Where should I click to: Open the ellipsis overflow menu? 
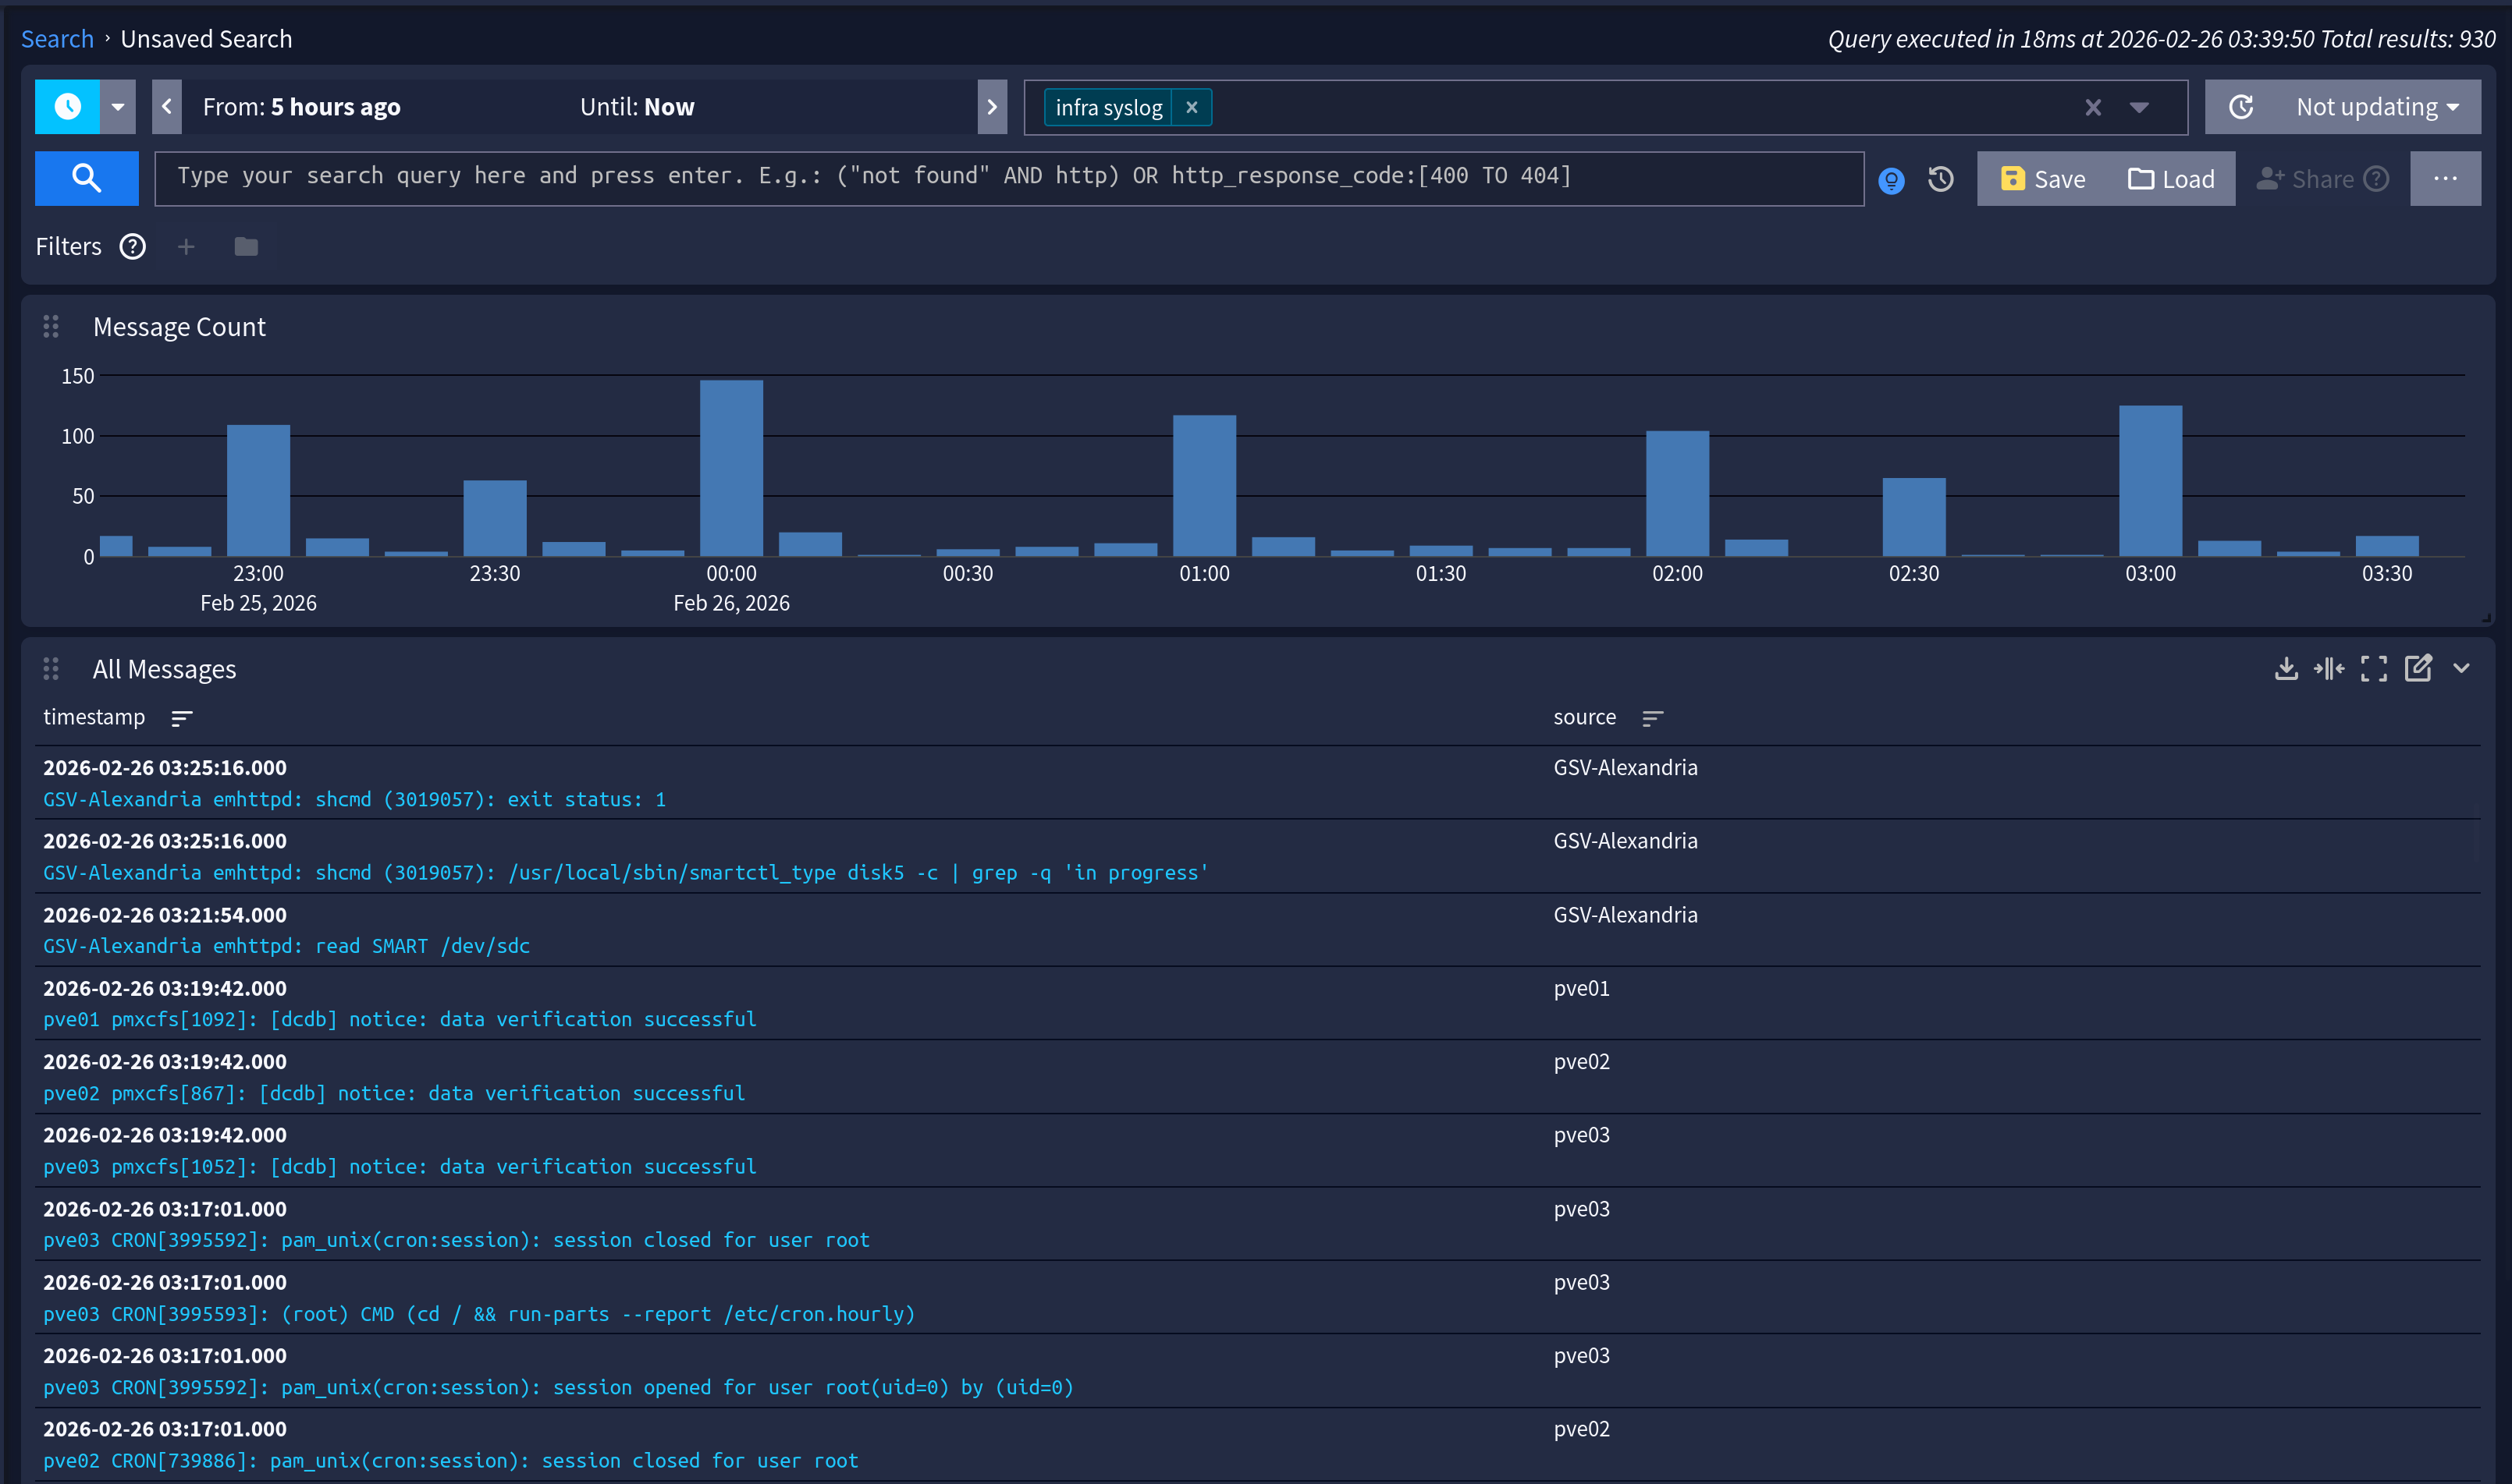click(2446, 178)
